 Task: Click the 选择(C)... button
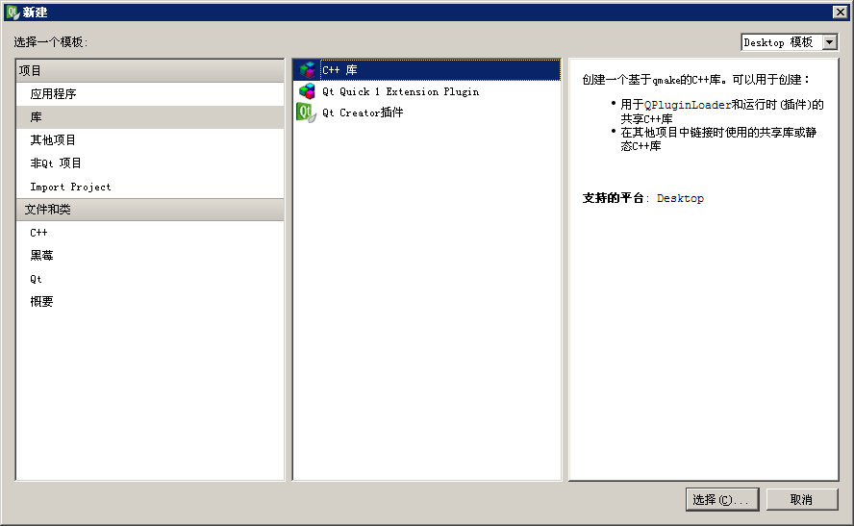tap(722, 499)
